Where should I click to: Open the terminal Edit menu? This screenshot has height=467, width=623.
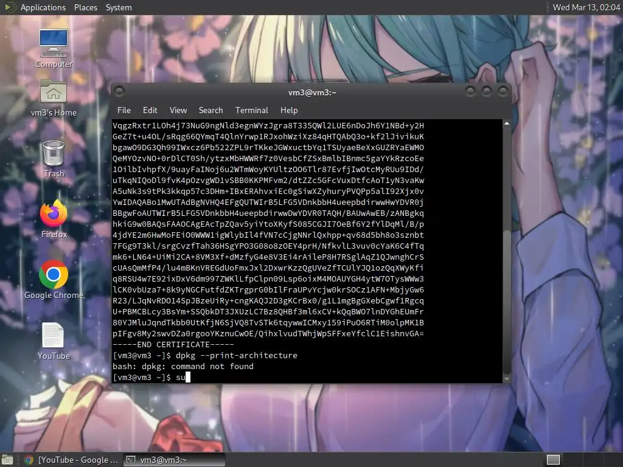tap(150, 111)
